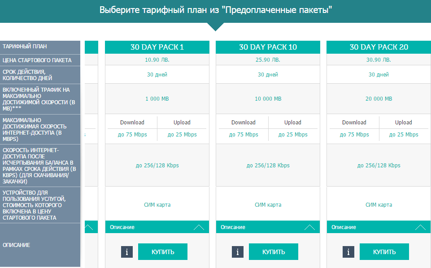Viewport: 431px width, 268px height.
Task: Collapse Описание chevron under 30 Day Pack 10
Action: pyautogui.click(x=309, y=227)
